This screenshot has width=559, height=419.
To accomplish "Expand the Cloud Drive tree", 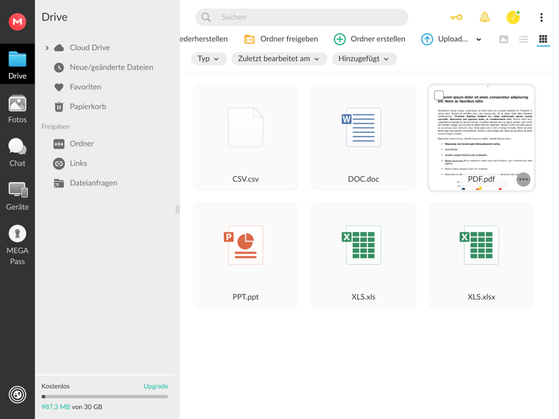I will (x=47, y=47).
